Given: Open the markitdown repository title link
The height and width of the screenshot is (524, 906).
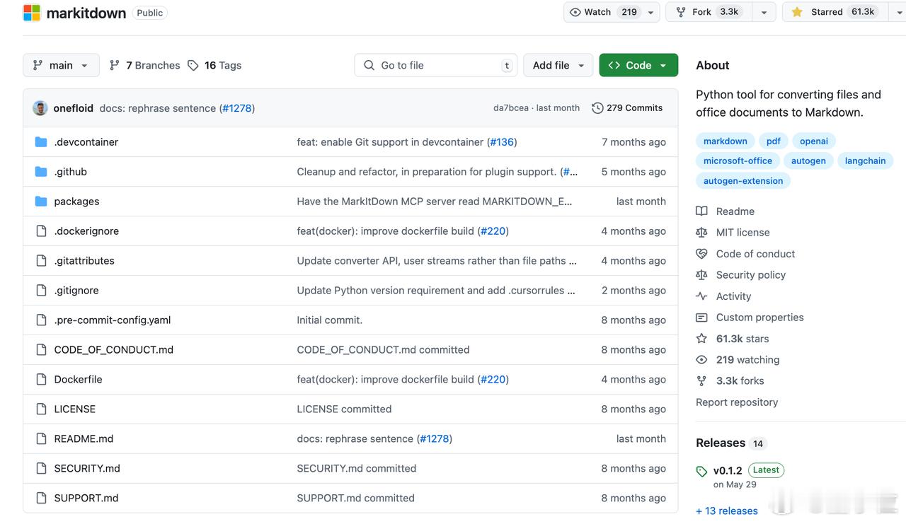Looking at the screenshot, I should pyautogui.click(x=86, y=13).
